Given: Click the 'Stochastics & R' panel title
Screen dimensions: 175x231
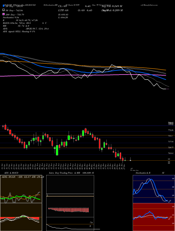Looking at the screenshot, I should click(x=143, y=173).
